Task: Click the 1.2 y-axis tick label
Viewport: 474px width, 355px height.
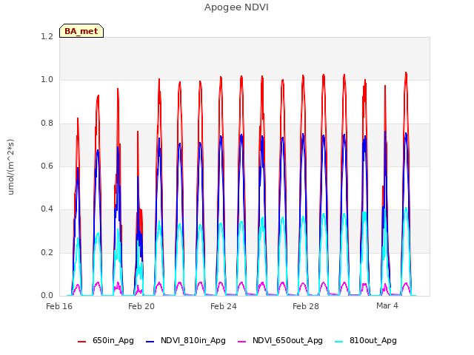Action: tap(47, 37)
